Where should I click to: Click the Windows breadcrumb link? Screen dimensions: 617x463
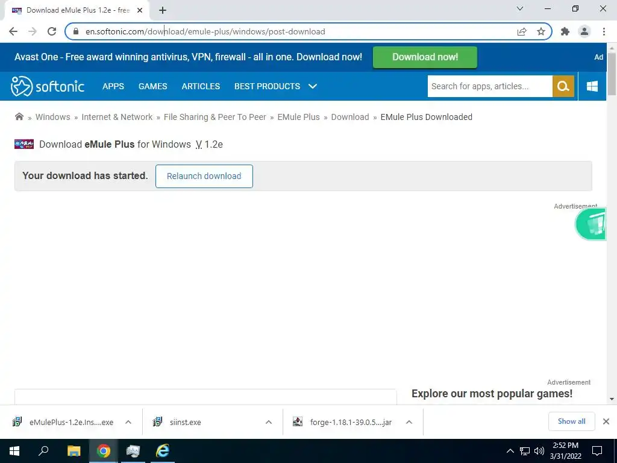(x=53, y=117)
